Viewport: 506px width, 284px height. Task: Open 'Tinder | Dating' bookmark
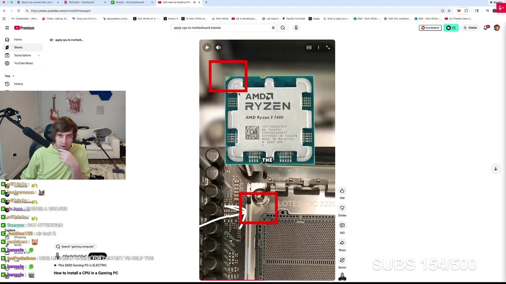(56, 19)
